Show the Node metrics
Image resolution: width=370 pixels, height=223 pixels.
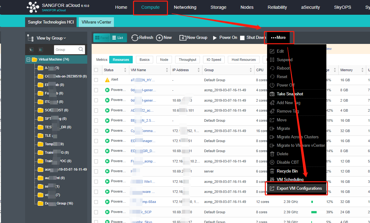coord(164,60)
